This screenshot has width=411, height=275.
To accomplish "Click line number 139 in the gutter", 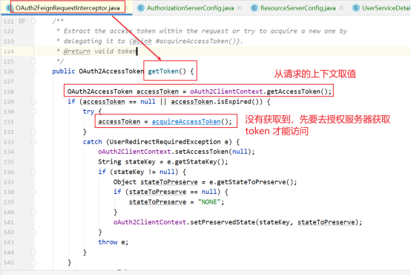I will 9,202.
